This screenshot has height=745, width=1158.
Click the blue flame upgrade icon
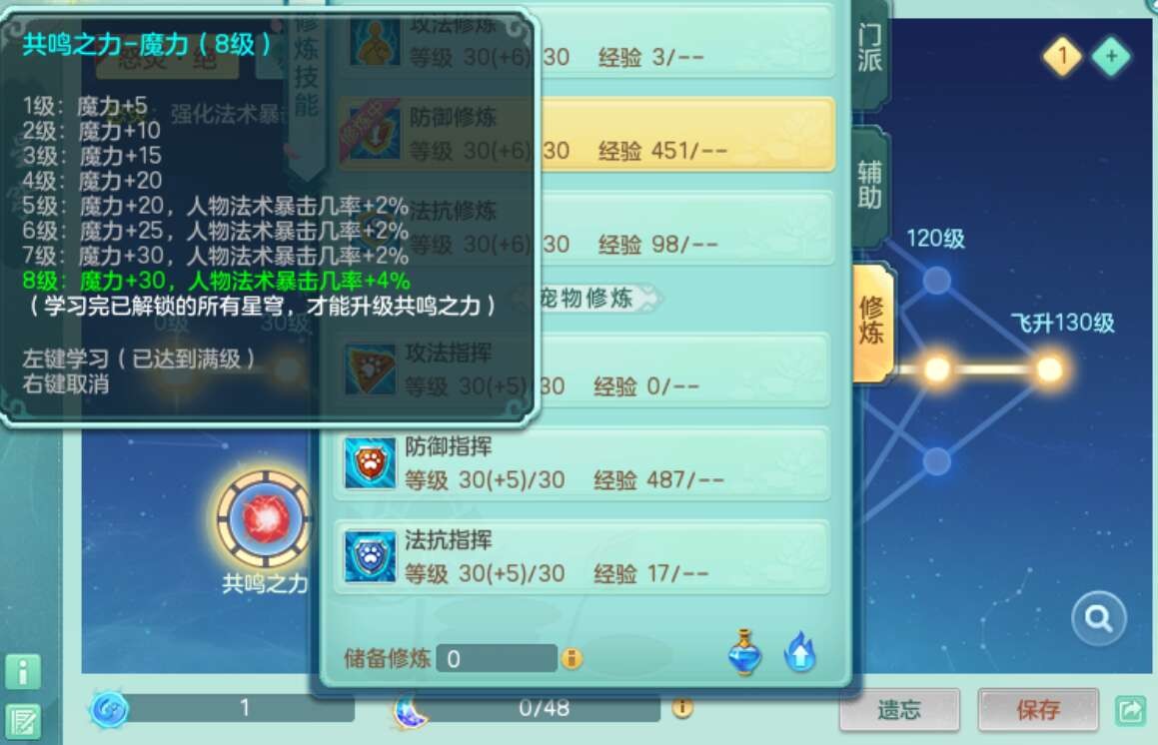[800, 653]
